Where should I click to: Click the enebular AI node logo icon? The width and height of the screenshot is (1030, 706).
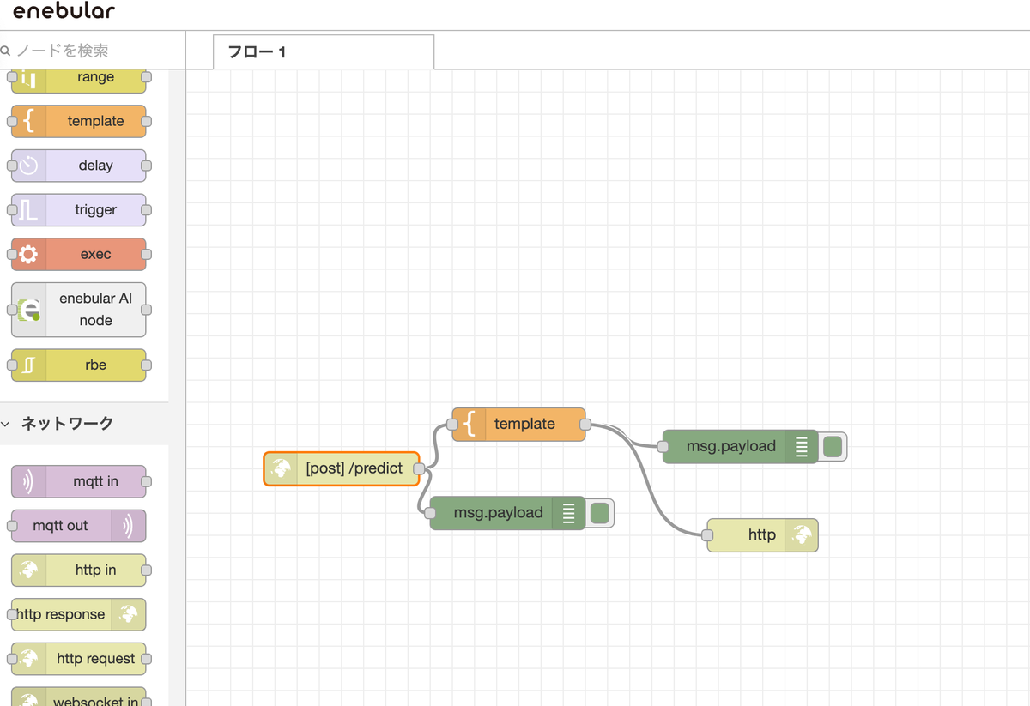point(29,310)
